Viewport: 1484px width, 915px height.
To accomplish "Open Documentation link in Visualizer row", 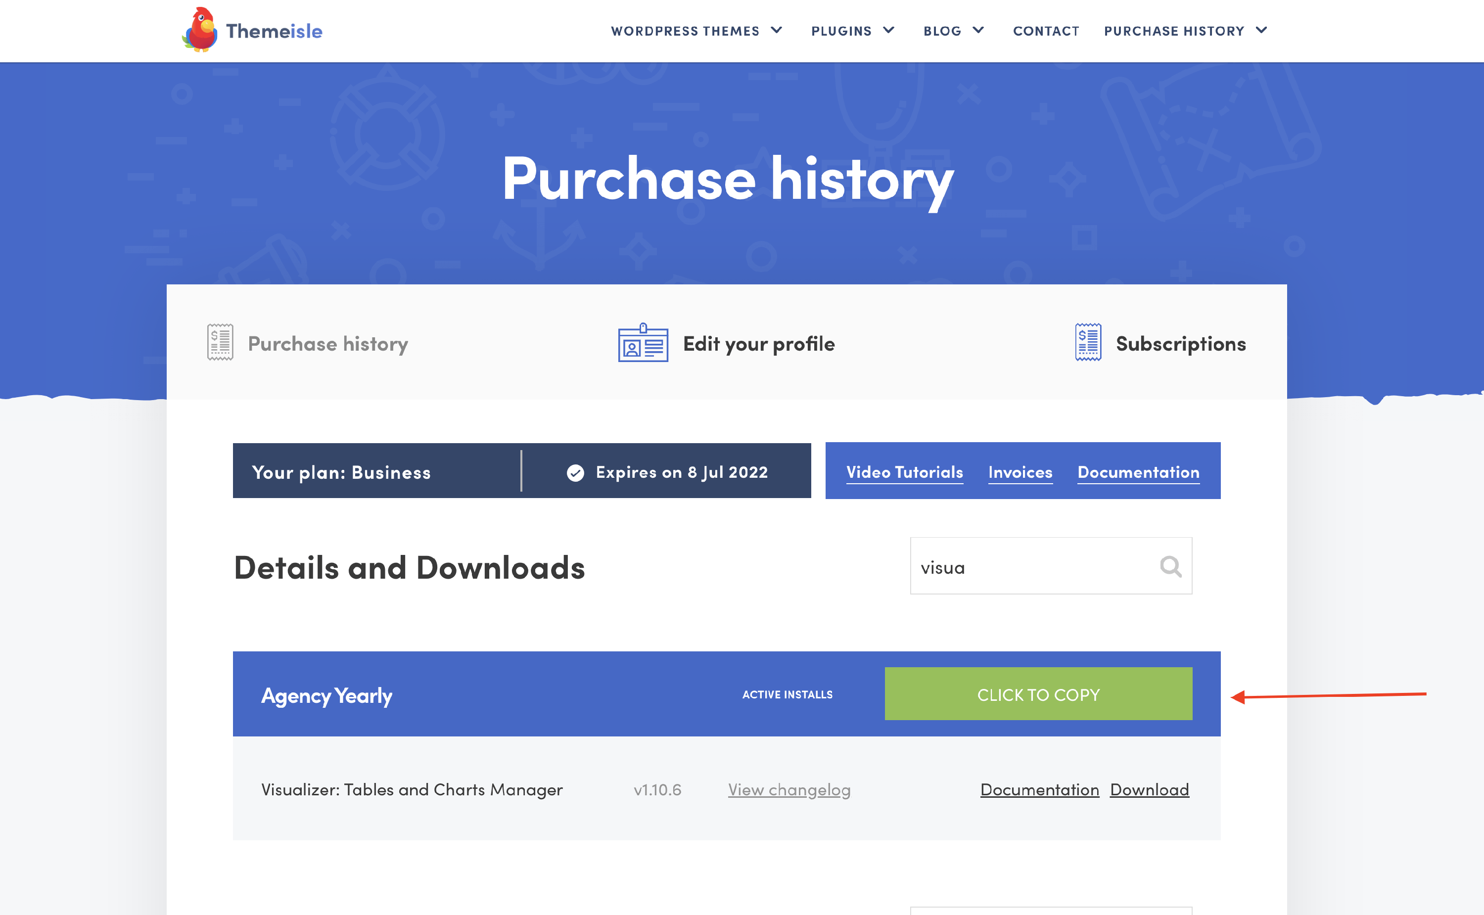I will (1039, 789).
